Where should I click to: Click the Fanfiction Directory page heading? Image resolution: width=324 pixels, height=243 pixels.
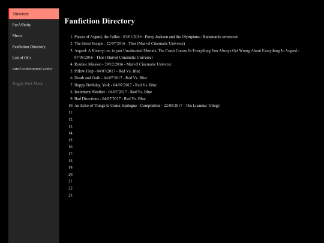click(x=100, y=21)
